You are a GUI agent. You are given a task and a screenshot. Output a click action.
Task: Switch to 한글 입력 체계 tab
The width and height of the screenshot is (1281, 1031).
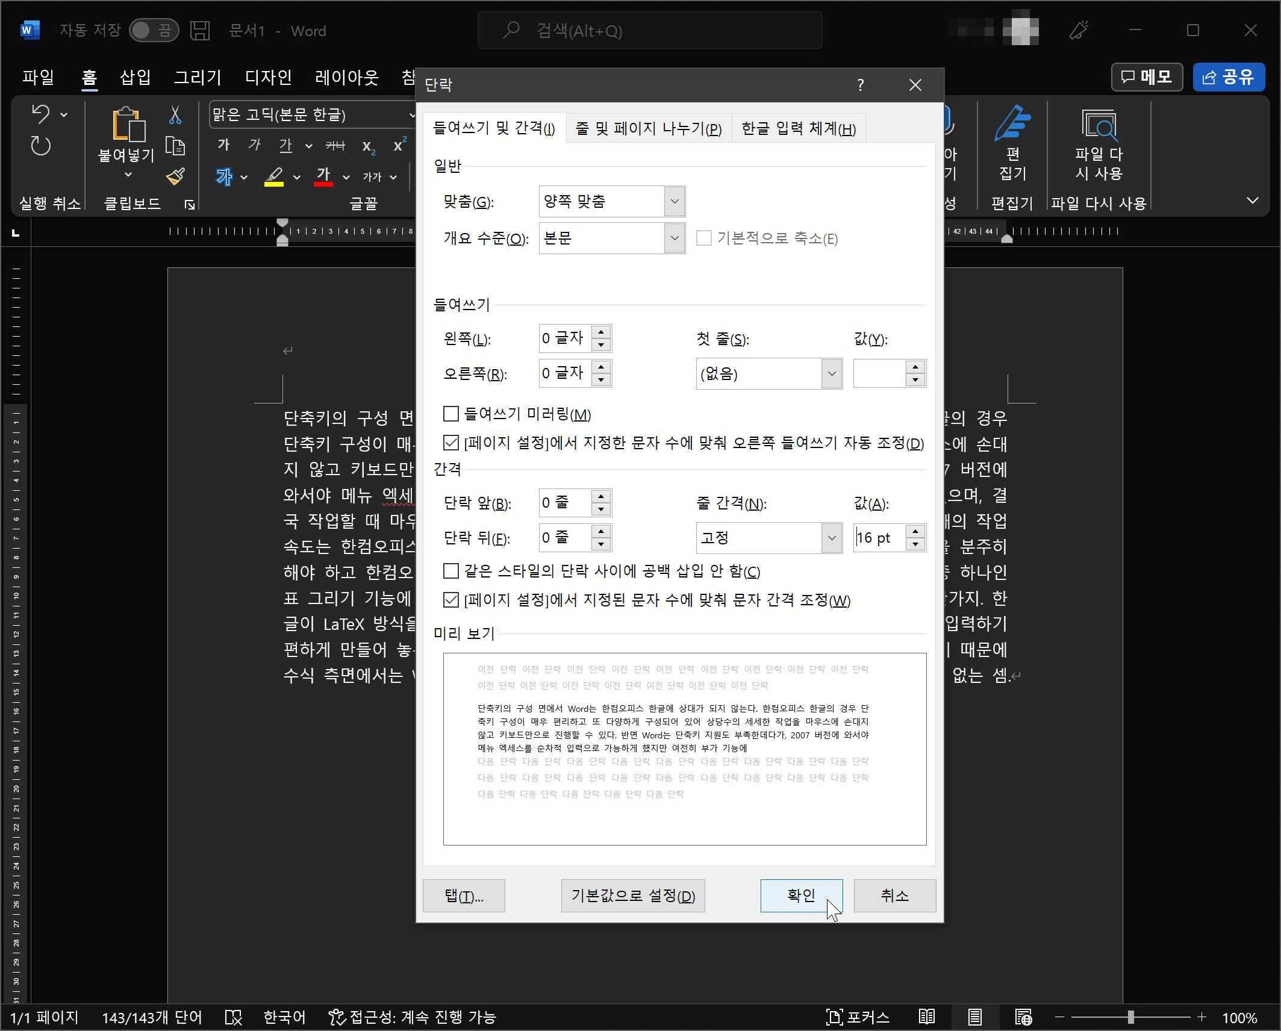795,126
